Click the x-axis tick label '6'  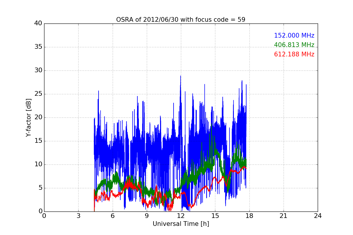point(113,216)
